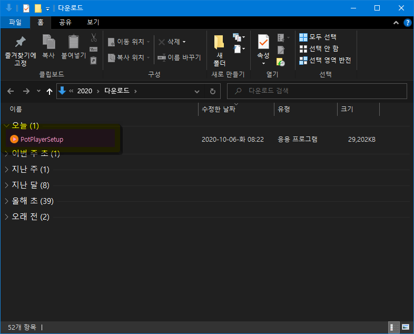Click the History icon in 열기 group
414x334 pixels.
tap(281, 62)
